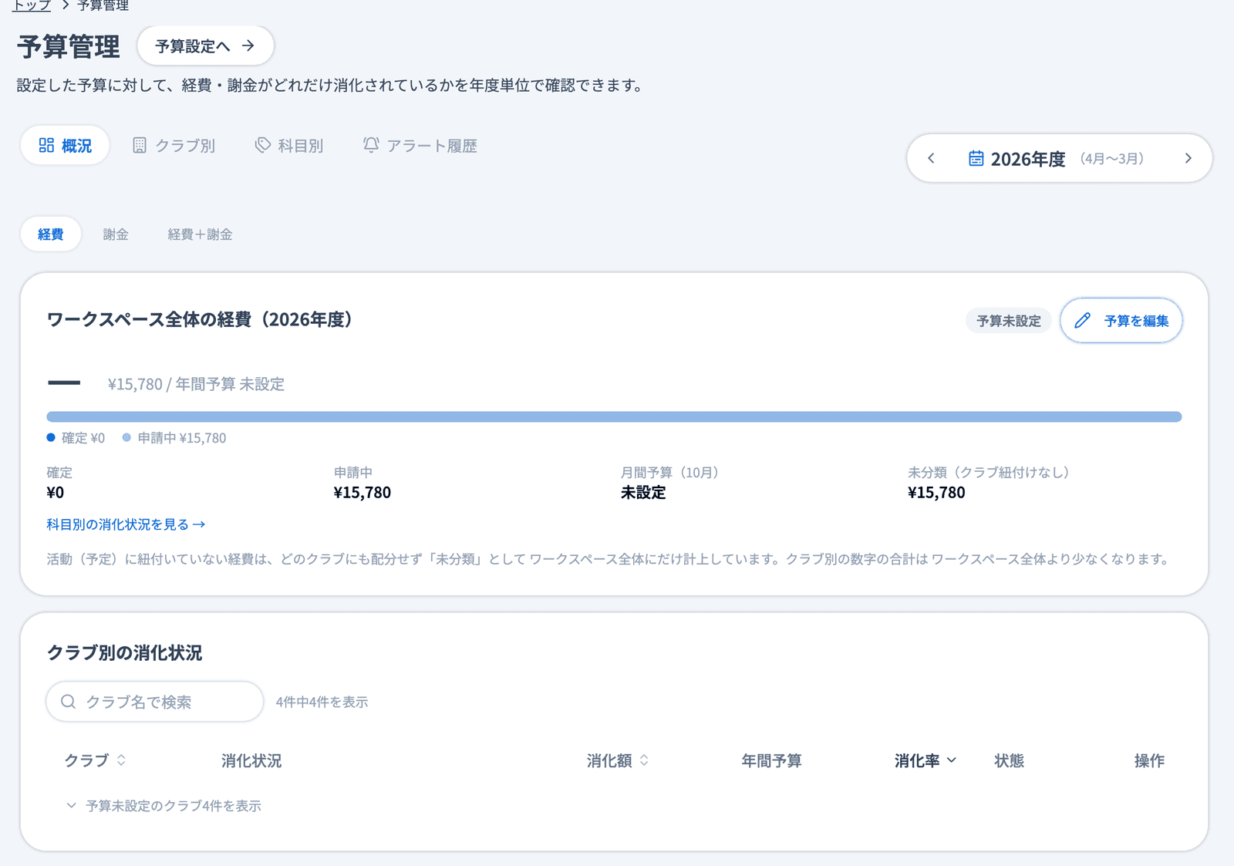Click 確定 ¥0 legend entry
Viewport: 1234px width, 866px height.
pyautogui.click(x=76, y=437)
